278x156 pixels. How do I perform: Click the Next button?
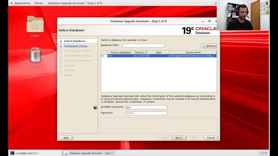pyautogui.click(x=179, y=138)
